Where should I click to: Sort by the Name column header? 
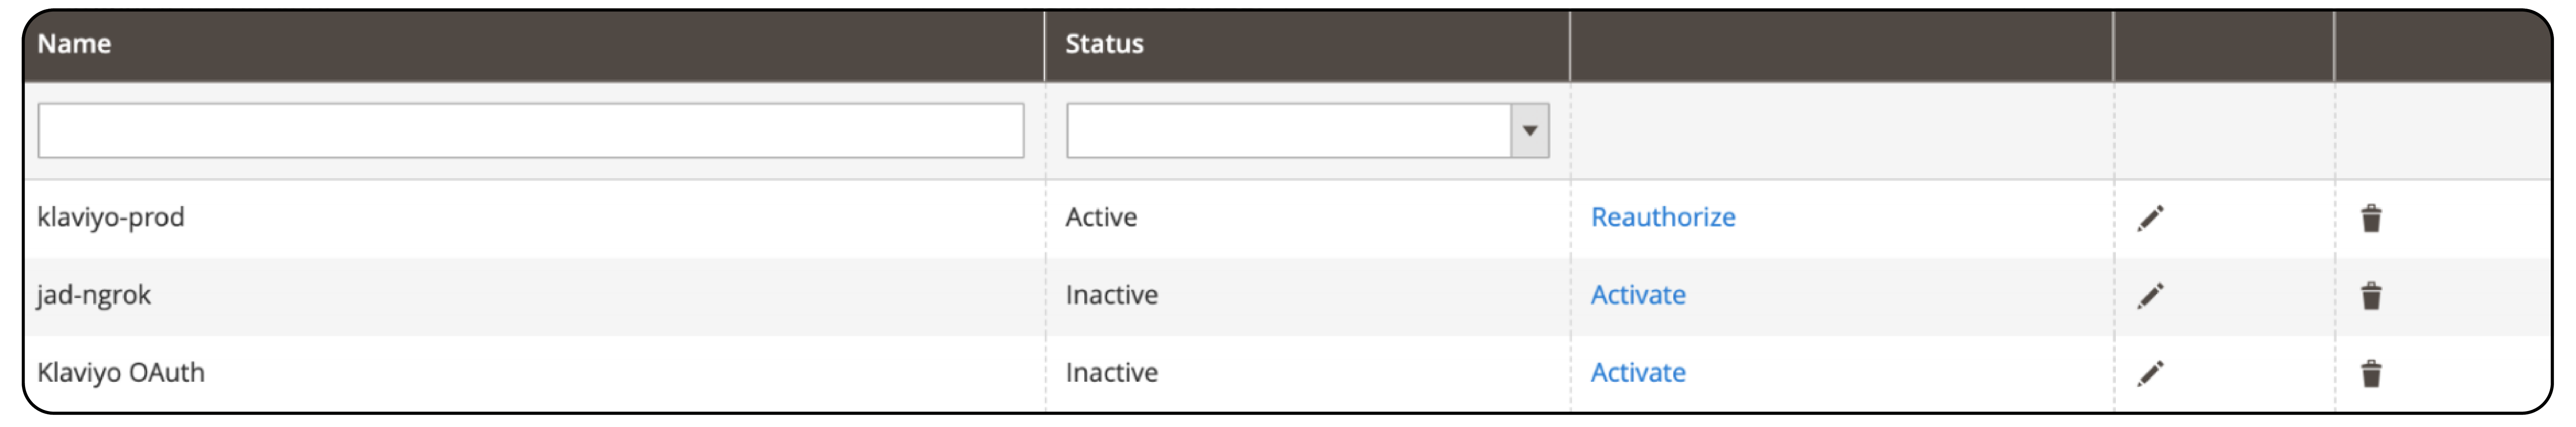75,44
